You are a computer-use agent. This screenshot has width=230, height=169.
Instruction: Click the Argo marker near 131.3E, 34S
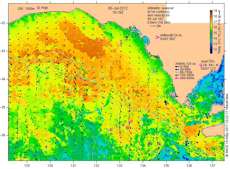point(81,78)
